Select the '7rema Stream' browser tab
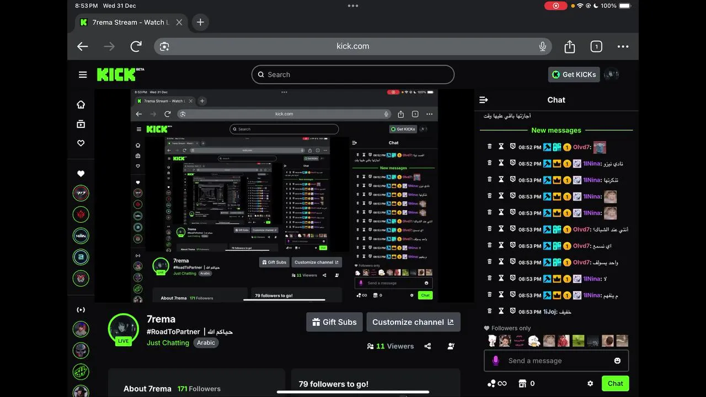The height and width of the screenshot is (397, 706). 131,22
